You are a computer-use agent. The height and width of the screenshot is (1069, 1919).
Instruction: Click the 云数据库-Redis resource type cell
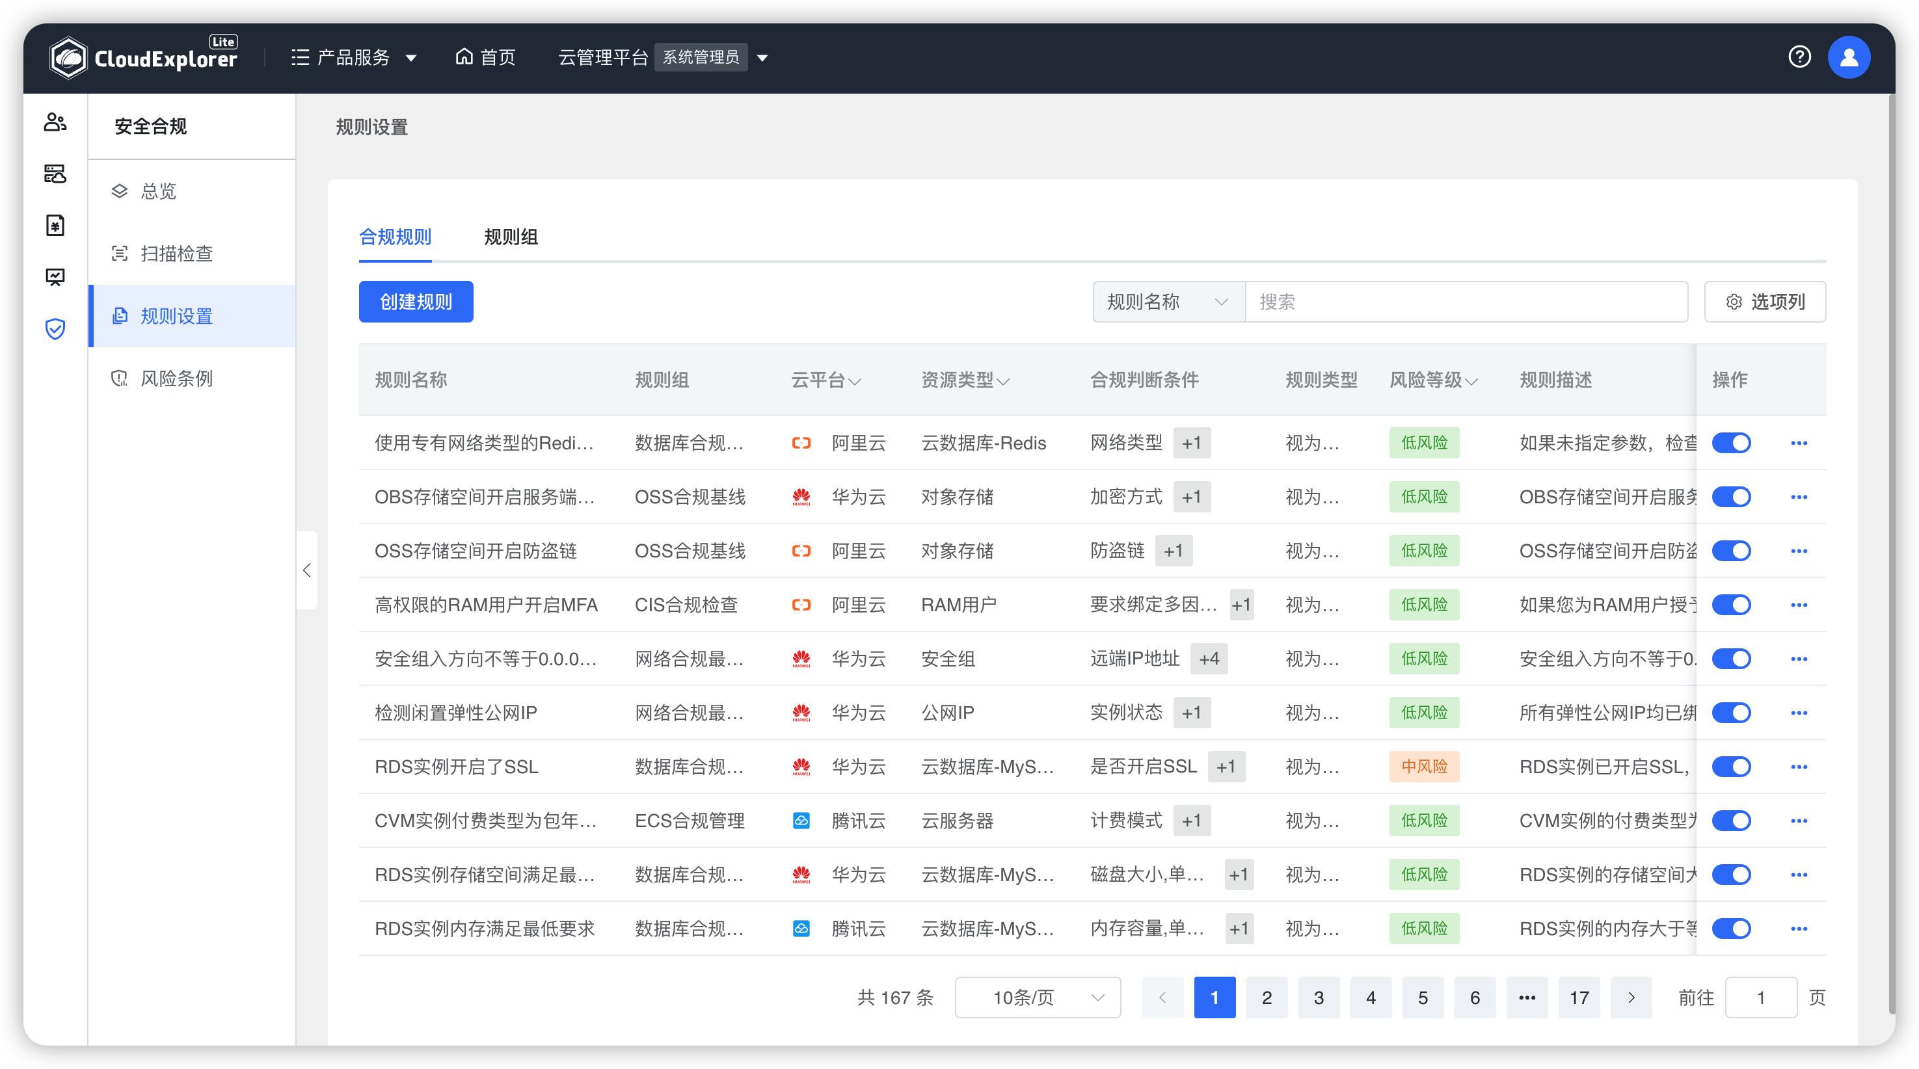pyautogui.click(x=984, y=443)
